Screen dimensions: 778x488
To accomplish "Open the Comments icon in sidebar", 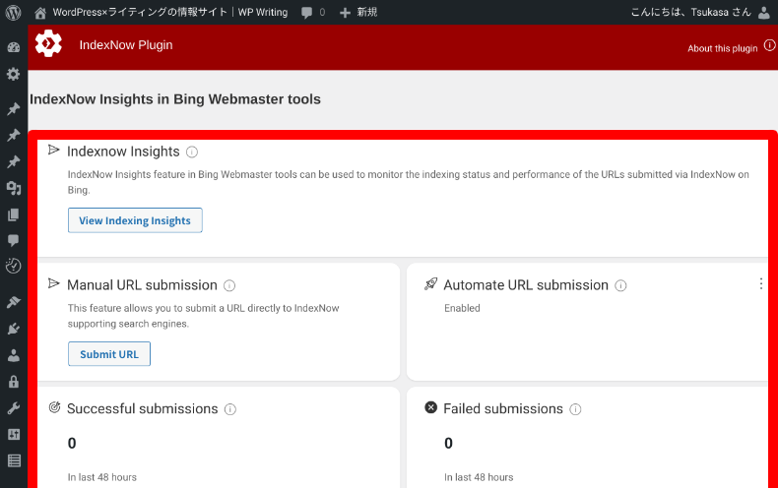I will tap(14, 239).
